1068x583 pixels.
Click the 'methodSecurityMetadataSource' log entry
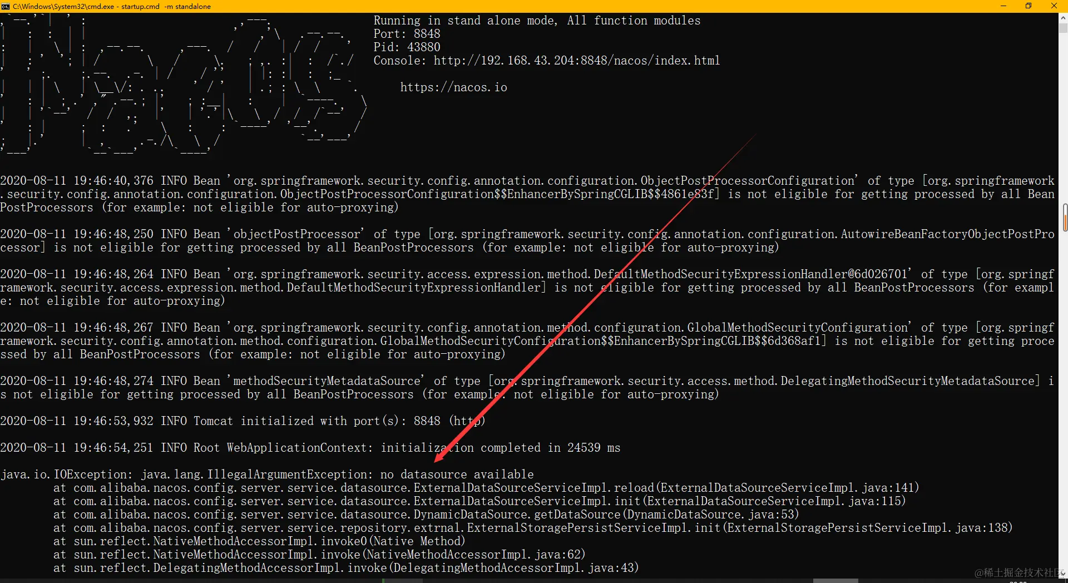pyautogui.click(x=527, y=388)
